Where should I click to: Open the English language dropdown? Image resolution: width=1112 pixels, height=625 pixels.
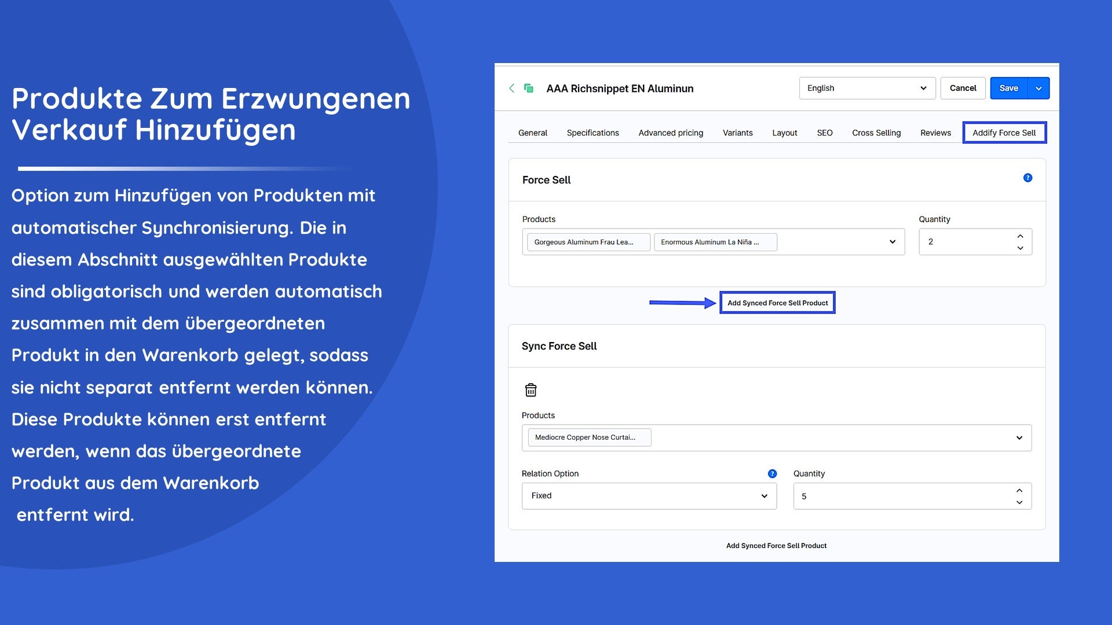(x=867, y=88)
